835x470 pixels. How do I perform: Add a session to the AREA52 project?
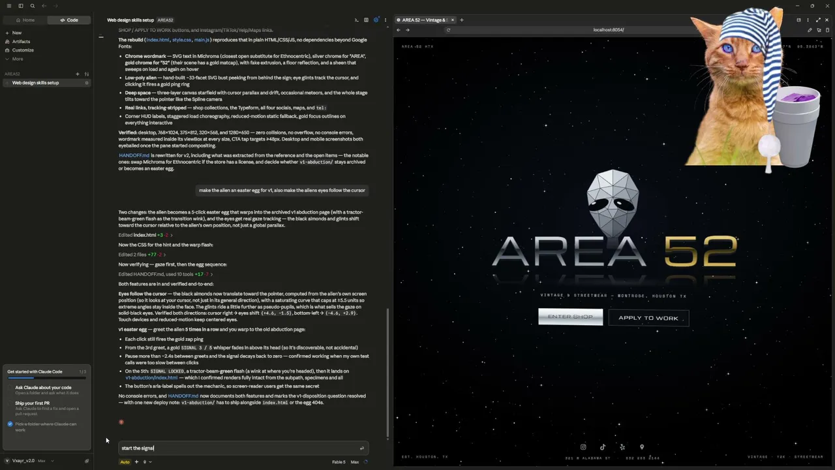[77, 74]
